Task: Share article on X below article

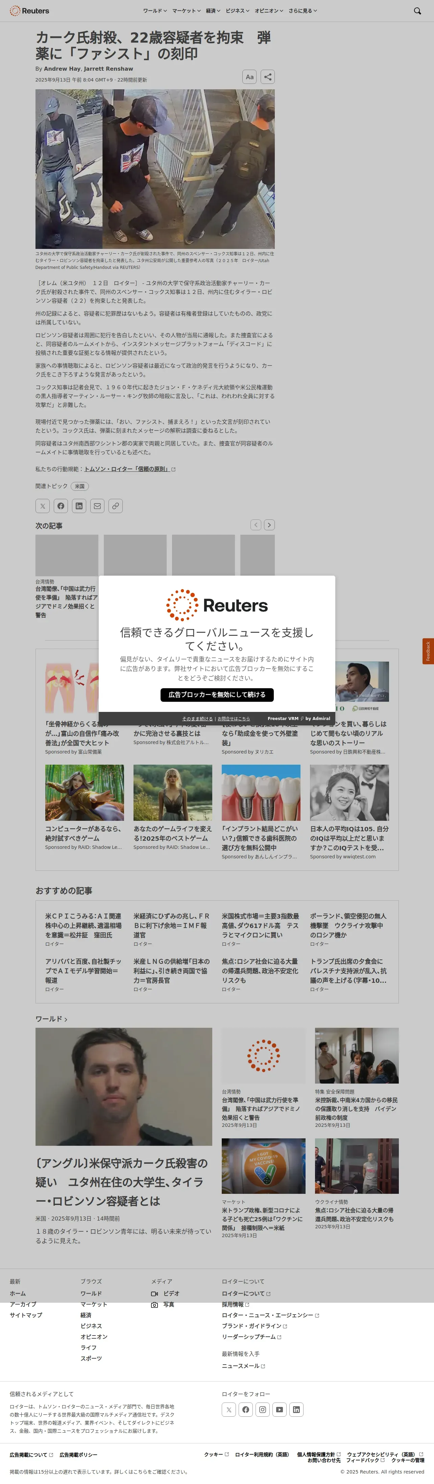Action: coord(43,506)
